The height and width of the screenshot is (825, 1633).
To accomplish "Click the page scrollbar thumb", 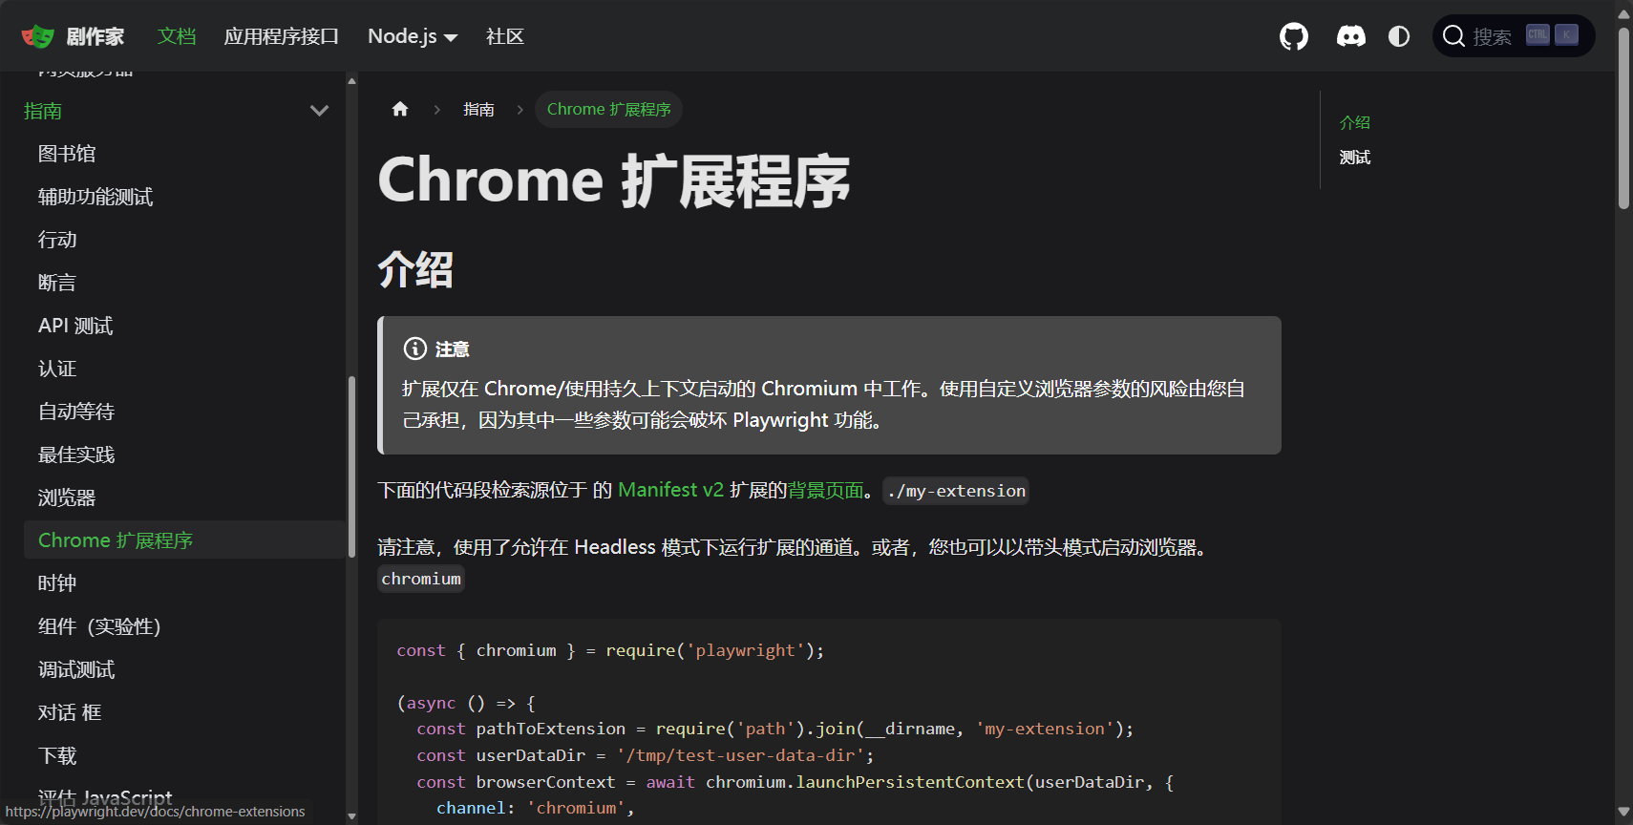I will pyautogui.click(x=1623, y=117).
